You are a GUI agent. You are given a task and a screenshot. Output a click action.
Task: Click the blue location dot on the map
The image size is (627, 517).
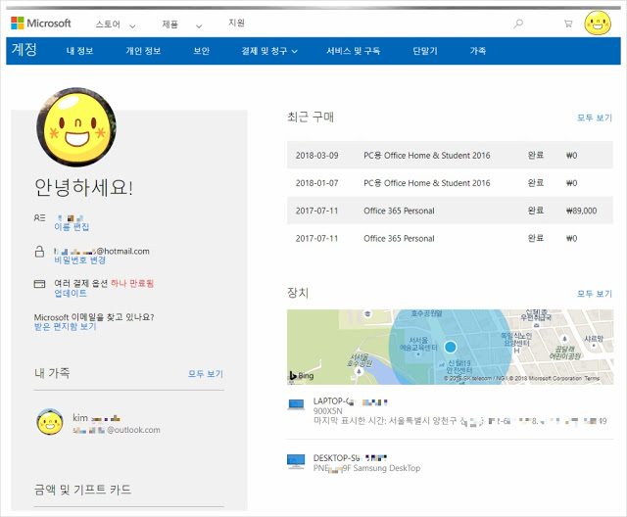coord(451,347)
